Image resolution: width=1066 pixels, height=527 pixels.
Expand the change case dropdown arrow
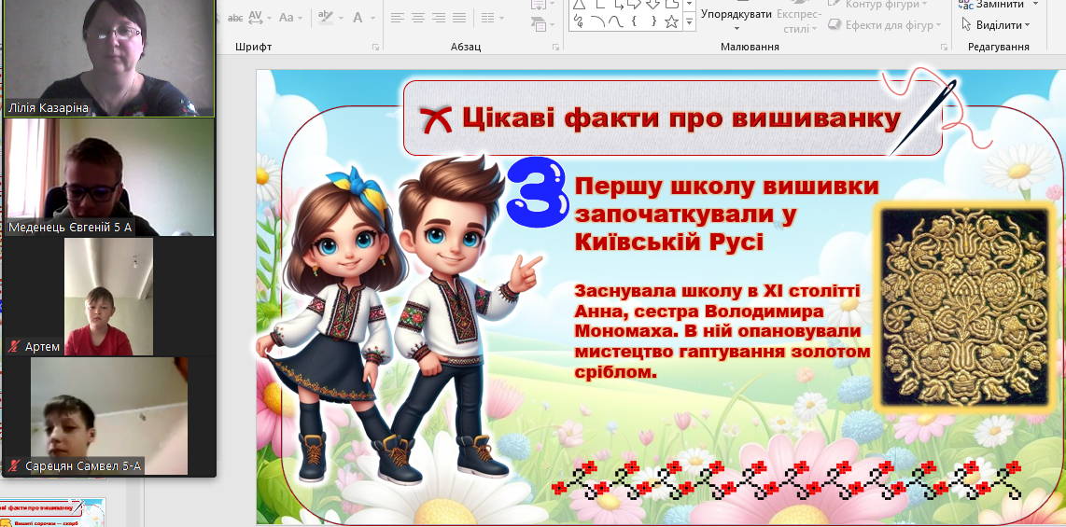point(300,19)
